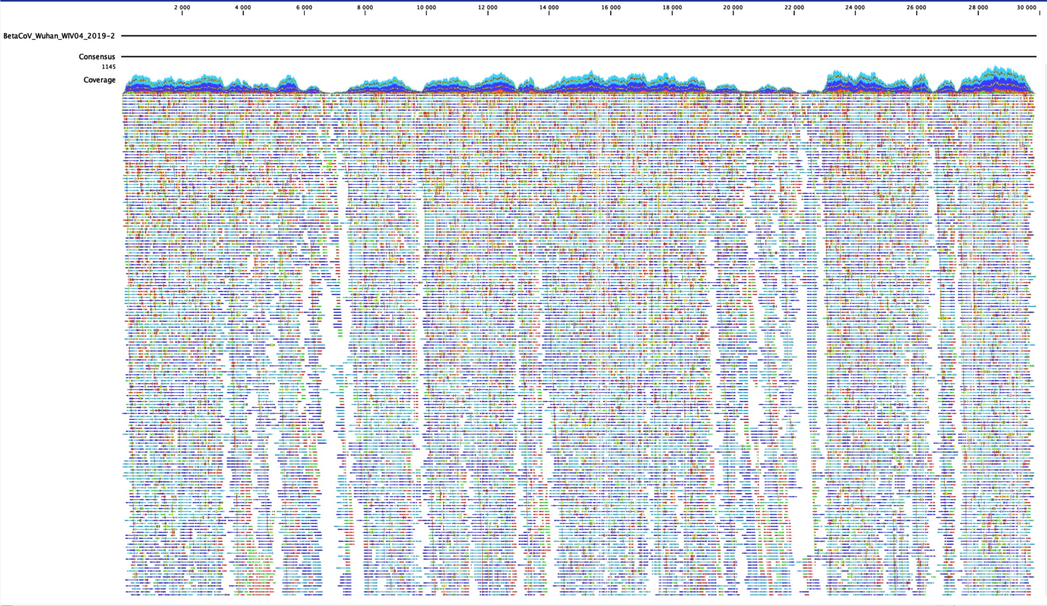Screen dimensions: 1047x606
Task: Click the 14 000 ruler position marker
Action: [x=549, y=8]
